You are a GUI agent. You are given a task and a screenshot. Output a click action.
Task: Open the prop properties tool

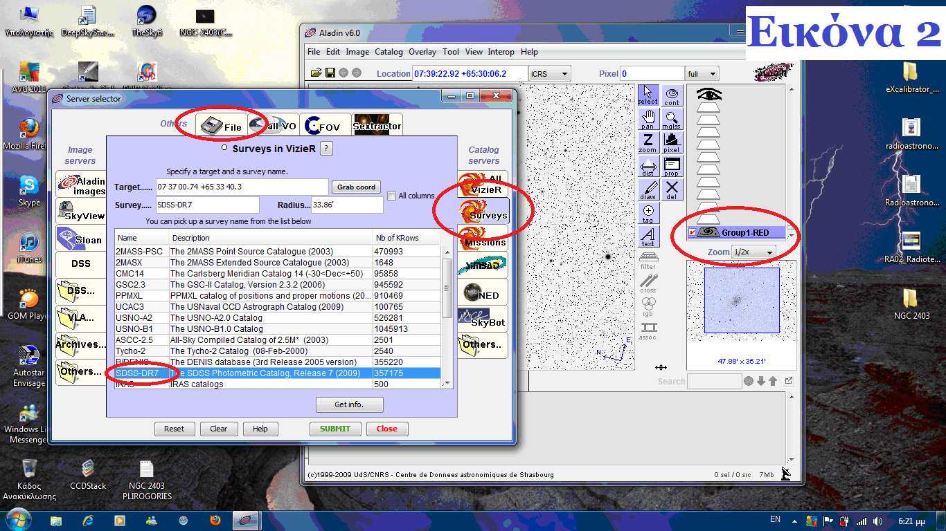tap(672, 167)
